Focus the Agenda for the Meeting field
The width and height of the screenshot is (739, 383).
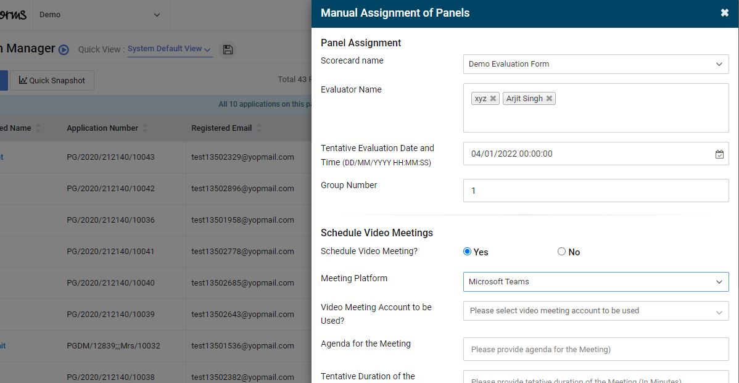click(x=596, y=349)
